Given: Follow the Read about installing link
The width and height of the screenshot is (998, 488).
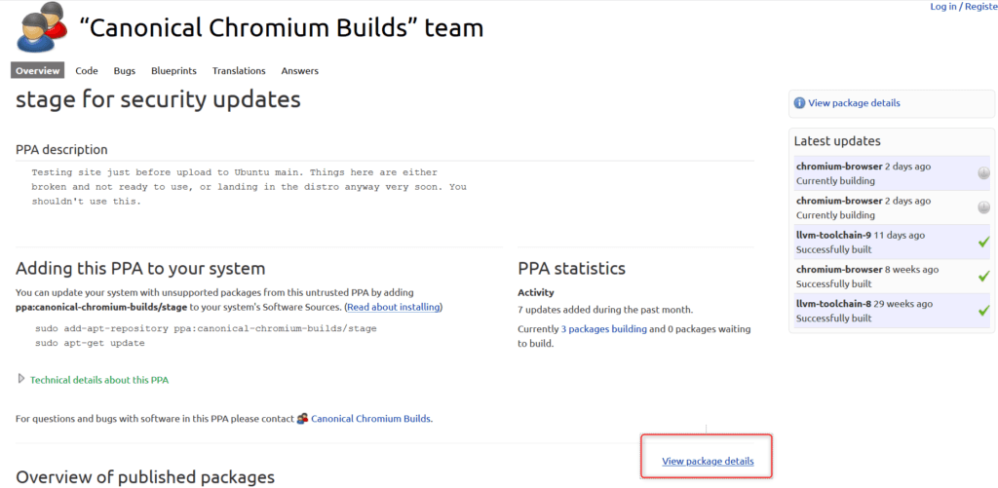Looking at the screenshot, I should (394, 307).
